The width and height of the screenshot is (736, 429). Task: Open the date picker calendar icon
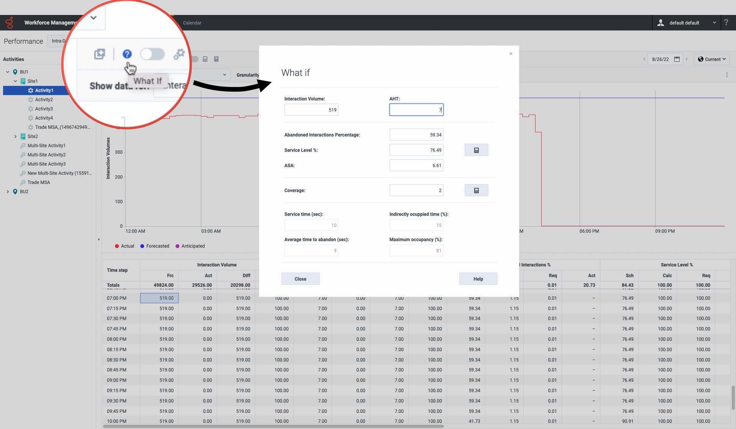(x=677, y=59)
